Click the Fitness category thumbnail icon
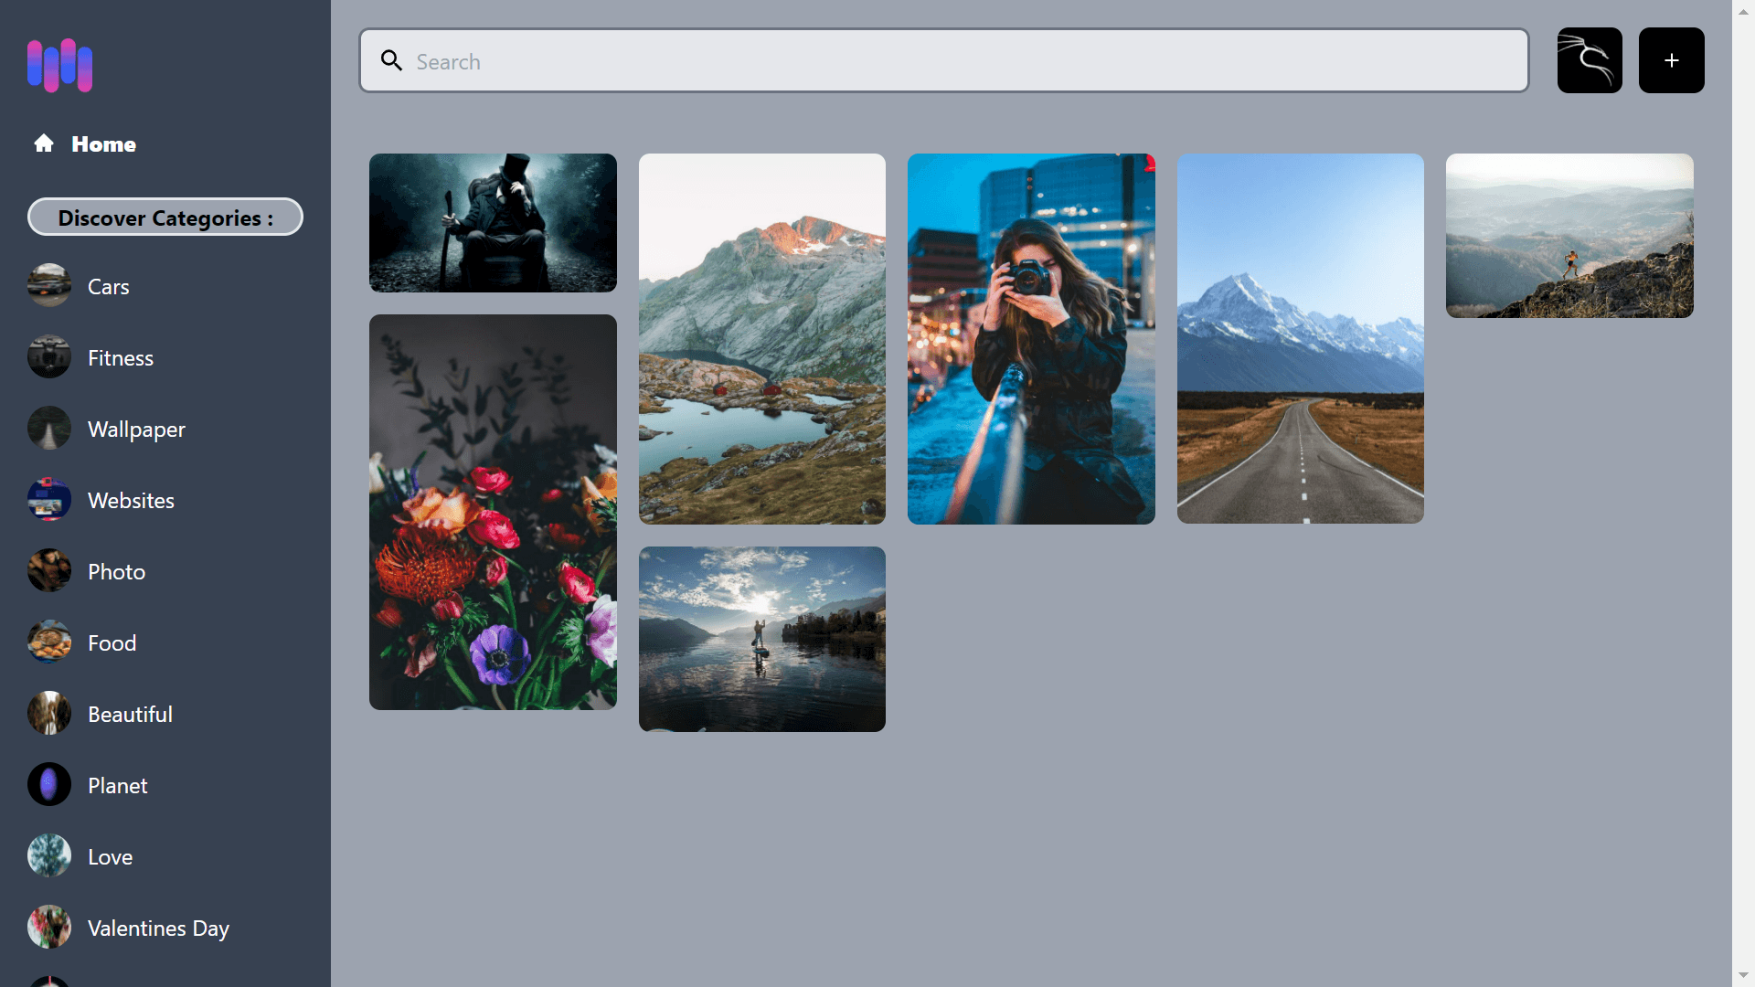The width and height of the screenshot is (1755, 987). click(x=49, y=356)
